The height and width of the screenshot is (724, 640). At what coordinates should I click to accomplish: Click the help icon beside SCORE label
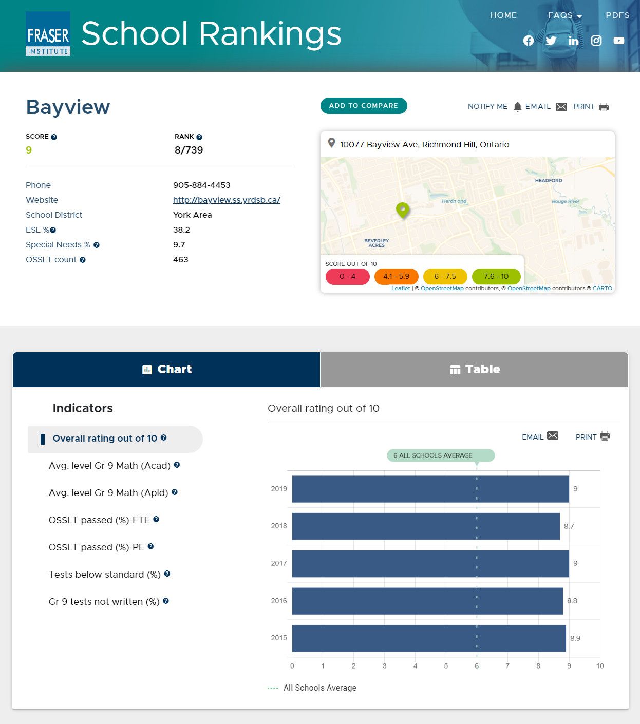(x=54, y=137)
